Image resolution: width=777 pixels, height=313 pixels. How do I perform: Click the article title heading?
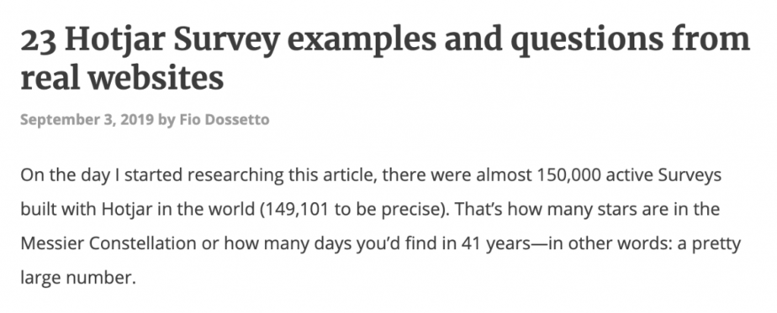[x=385, y=60]
